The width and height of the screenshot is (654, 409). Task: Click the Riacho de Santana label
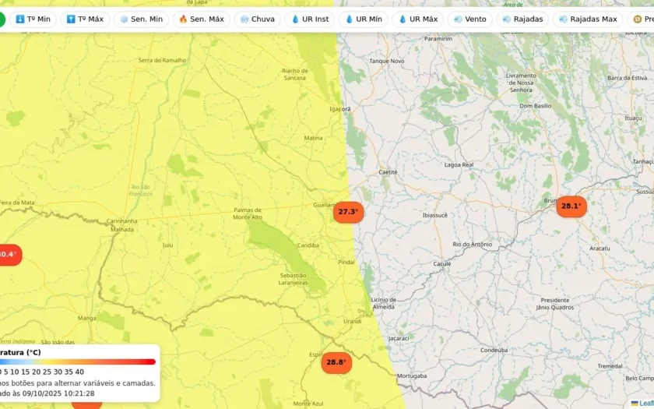pyautogui.click(x=295, y=74)
